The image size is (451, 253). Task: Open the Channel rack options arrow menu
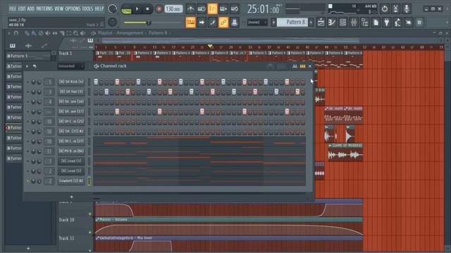click(x=27, y=66)
